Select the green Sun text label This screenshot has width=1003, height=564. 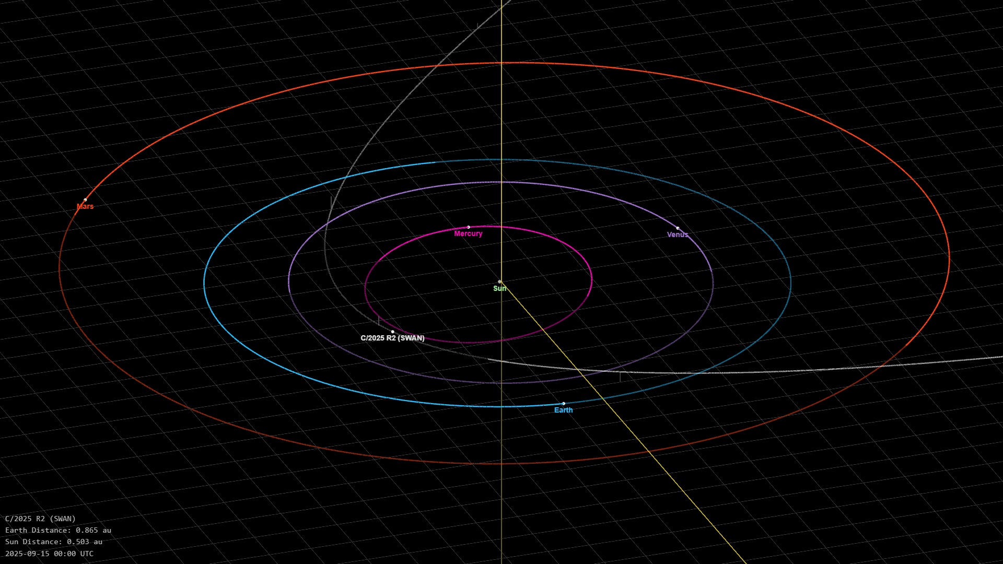tap(499, 289)
